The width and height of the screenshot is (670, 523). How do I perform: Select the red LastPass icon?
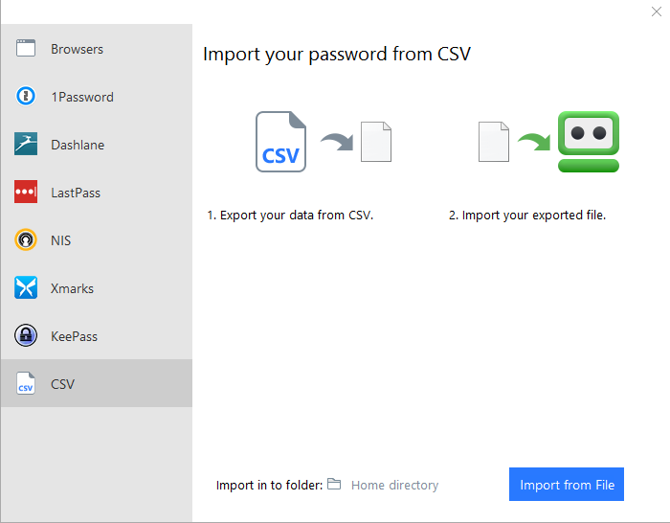pos(26,192)
